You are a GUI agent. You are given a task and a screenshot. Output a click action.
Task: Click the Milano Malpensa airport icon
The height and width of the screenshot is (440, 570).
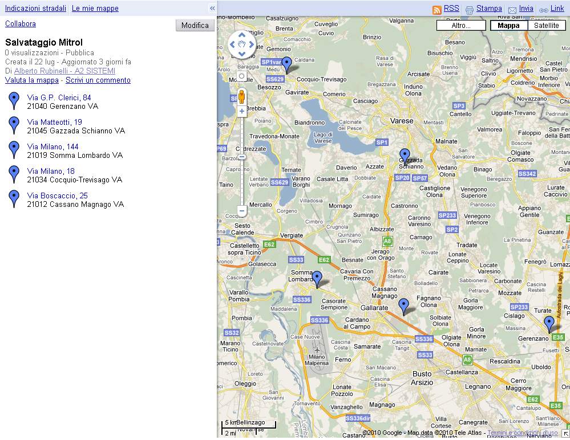point(317,350)
